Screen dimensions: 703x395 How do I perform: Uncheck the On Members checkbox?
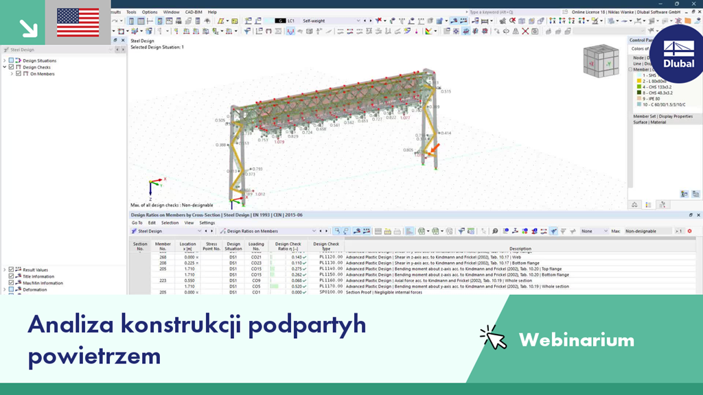pyautogui.click(x=19, y=73)
